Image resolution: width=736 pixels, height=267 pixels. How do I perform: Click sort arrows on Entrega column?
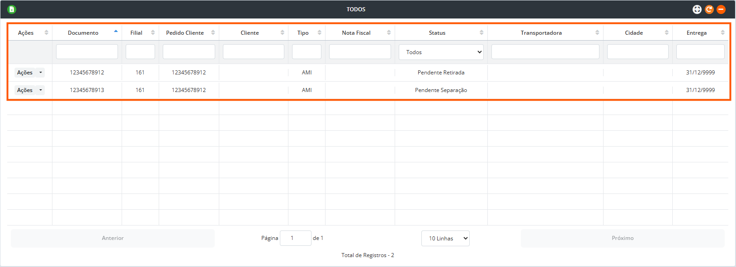pos(722,32)
